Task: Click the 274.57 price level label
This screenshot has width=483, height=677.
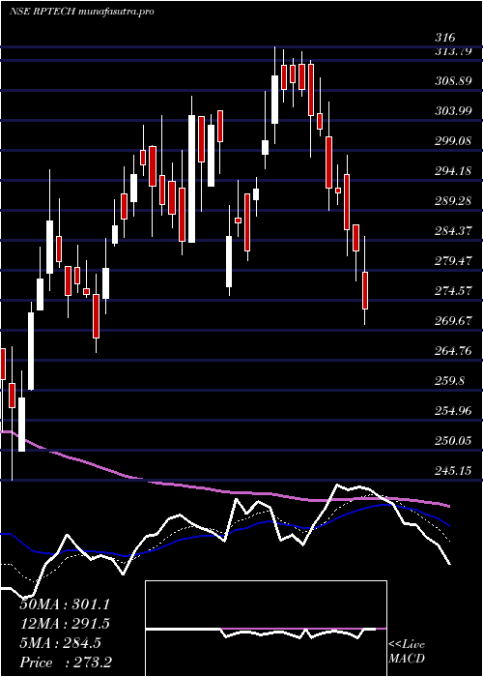Action: (x=452, y=291)
